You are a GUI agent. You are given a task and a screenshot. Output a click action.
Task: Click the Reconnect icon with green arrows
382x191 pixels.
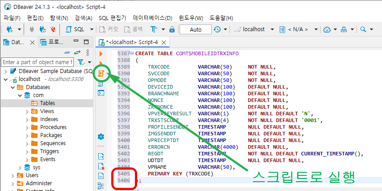pyautogui.click(x=42, y=30)
